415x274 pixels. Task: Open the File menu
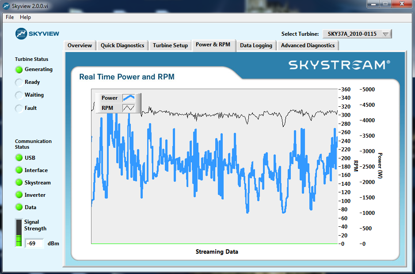(x=10, y=17)
